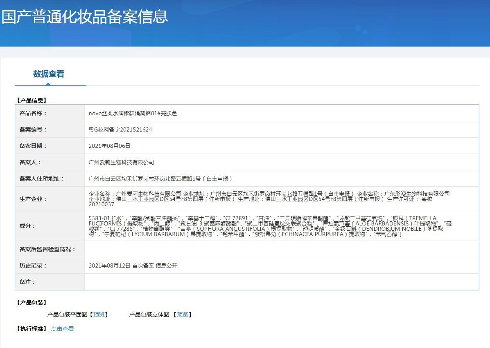Click the 成分 row label
Image resolution: width=490 pixels, height=348 pixels.
(27, 226)
